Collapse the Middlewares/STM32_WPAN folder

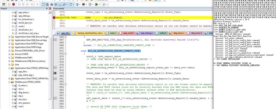(9, 82)
